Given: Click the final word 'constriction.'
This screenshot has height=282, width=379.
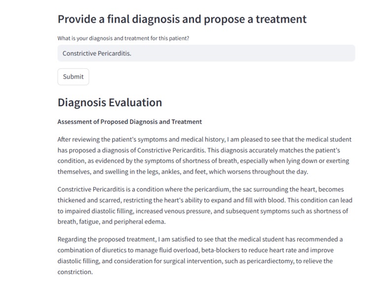Looking at the screenshot, I should click(x=75, y=272).
